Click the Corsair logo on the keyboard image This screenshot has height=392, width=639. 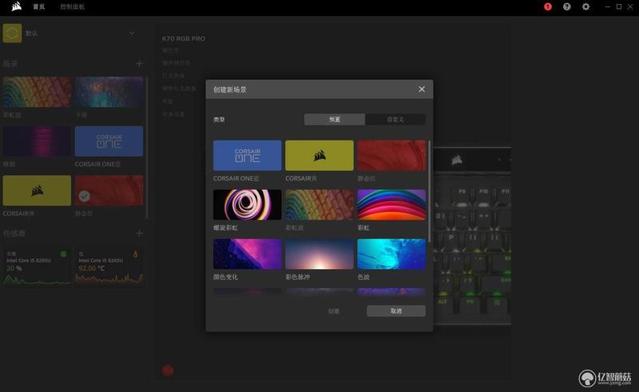click(456, 160)
